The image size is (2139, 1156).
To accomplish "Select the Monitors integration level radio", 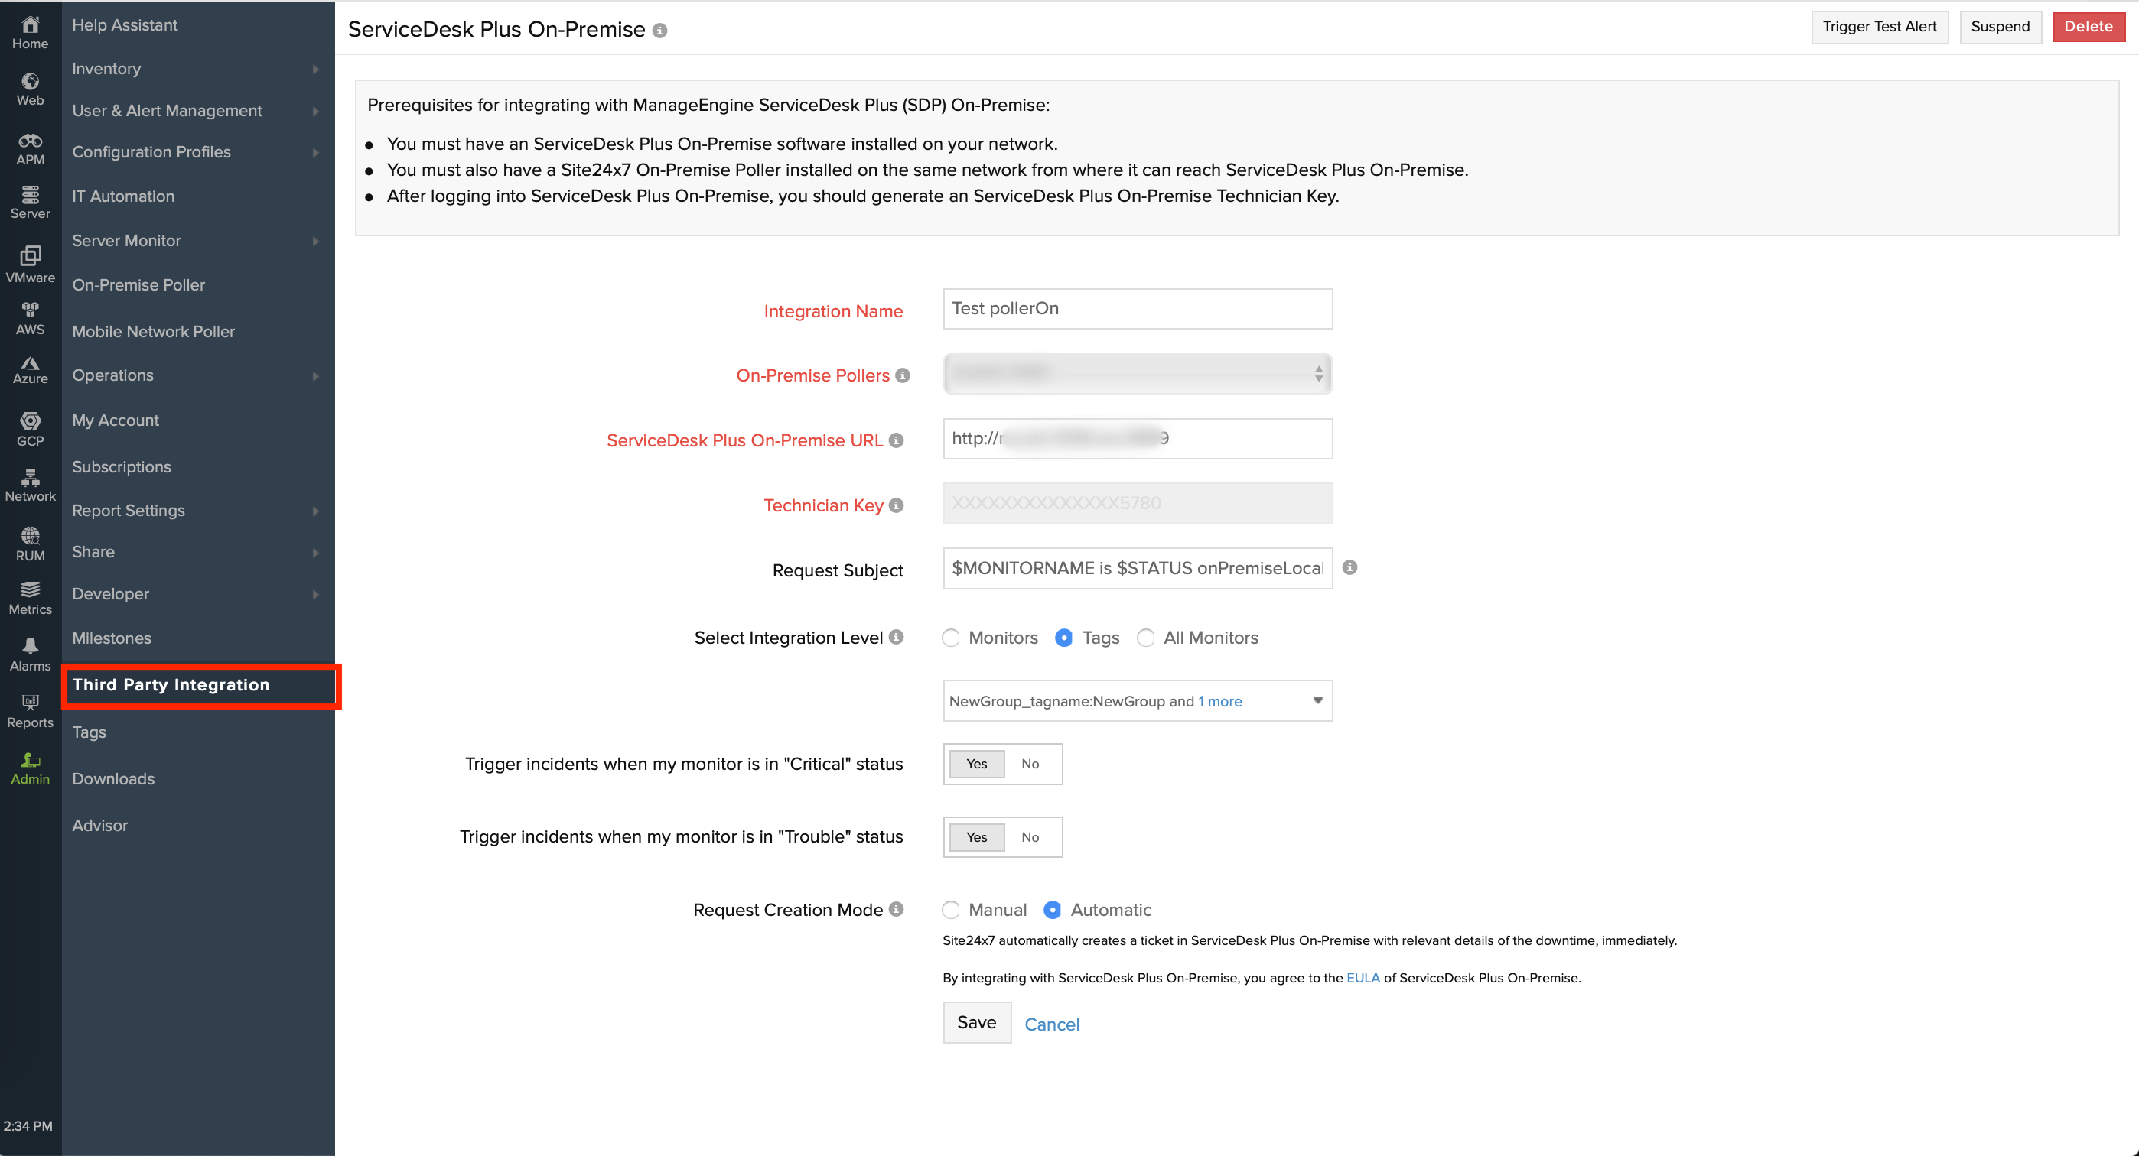I will [x=951, y=638].
